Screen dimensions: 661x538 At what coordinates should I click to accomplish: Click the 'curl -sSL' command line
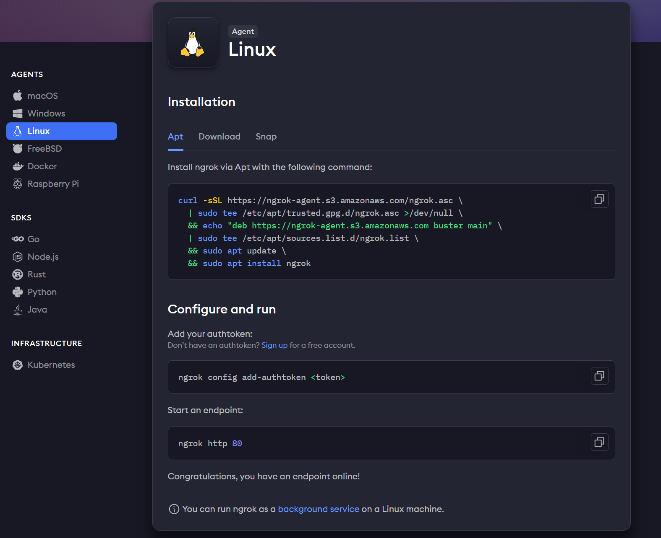pyautogui.click(x=320, y=201)
